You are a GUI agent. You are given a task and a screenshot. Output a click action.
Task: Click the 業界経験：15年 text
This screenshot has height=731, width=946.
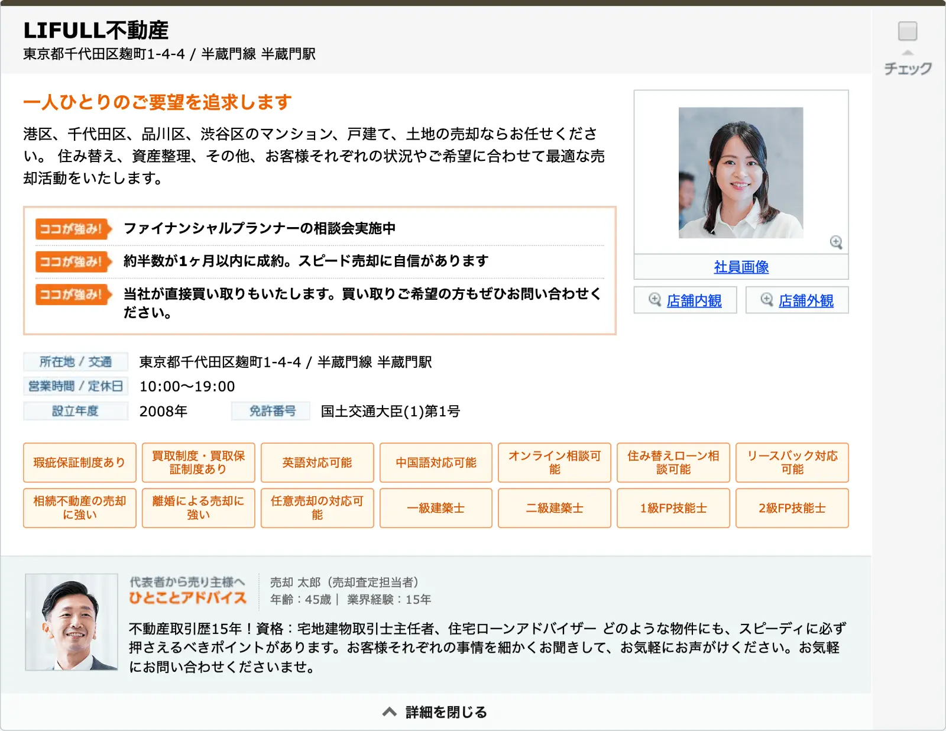pos(389,600)
